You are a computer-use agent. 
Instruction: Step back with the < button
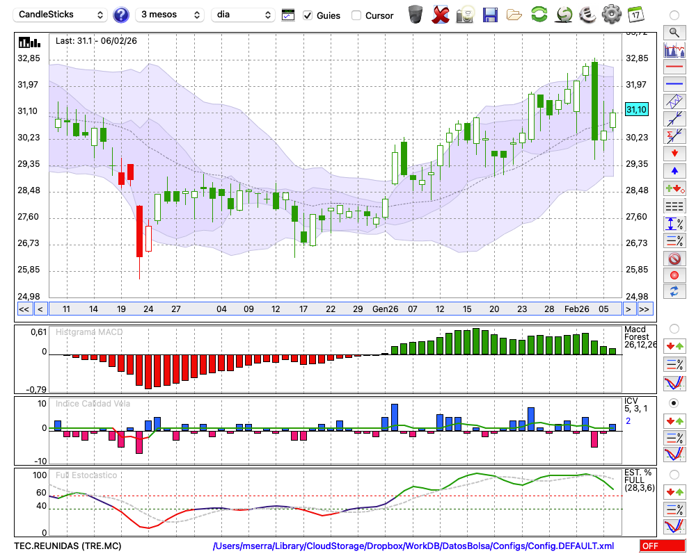(x=40, y=309)
